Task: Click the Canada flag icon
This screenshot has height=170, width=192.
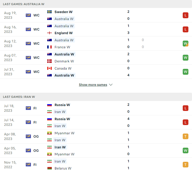Action: click(x=49, y=68)
